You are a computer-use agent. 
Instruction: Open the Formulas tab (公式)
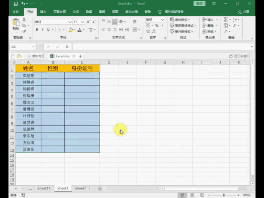[x=76, y=12]
